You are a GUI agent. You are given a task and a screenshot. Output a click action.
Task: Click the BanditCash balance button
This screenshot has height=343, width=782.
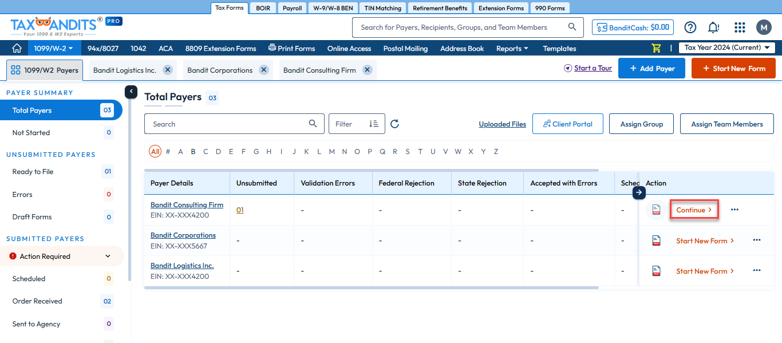coord(633,27)
